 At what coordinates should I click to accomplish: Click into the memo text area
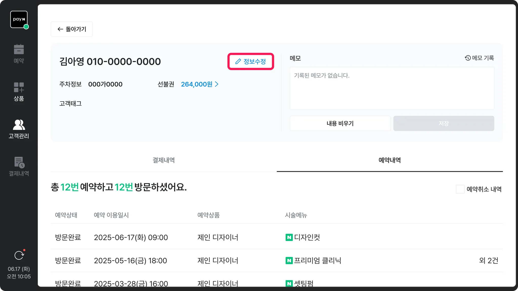point(392,88)
